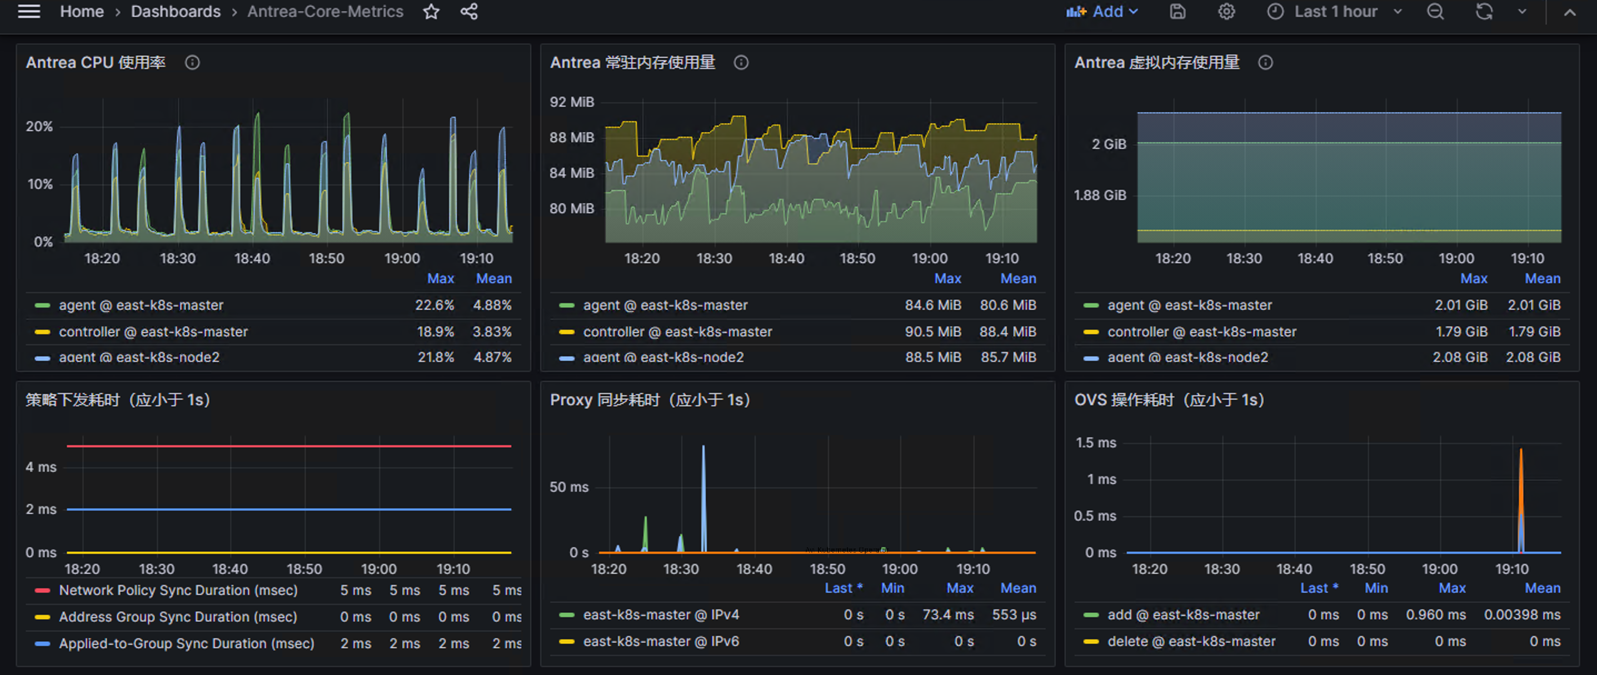Sort CPU panel legend by Mean

494,279
